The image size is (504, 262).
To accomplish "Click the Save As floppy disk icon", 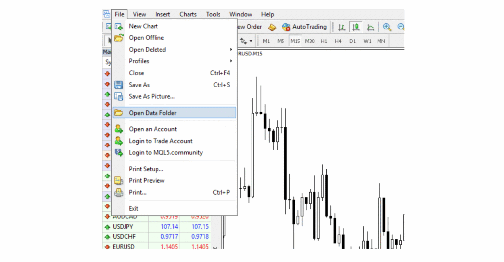I will click(119, 85).
